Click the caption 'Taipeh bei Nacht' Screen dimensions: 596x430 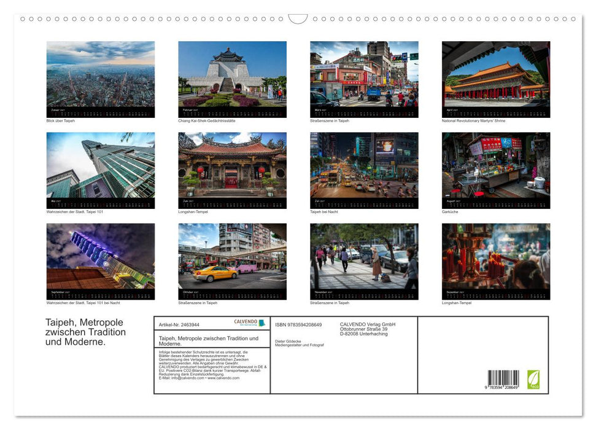tap(324, 211)
